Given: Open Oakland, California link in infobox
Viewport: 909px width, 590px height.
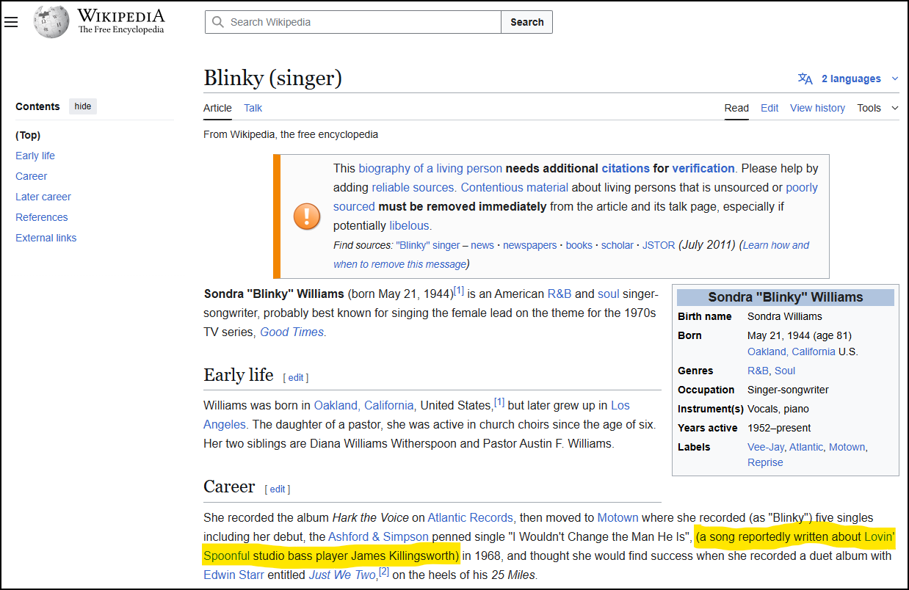Looking at the screenshot, I should click(x=792, y=352).
